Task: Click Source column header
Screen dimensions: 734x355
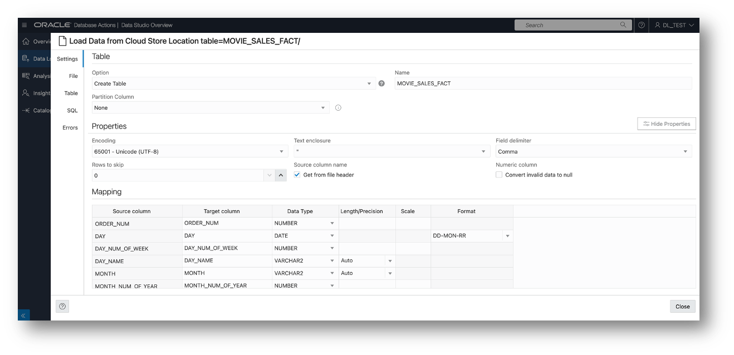Action: coord(137,211)
